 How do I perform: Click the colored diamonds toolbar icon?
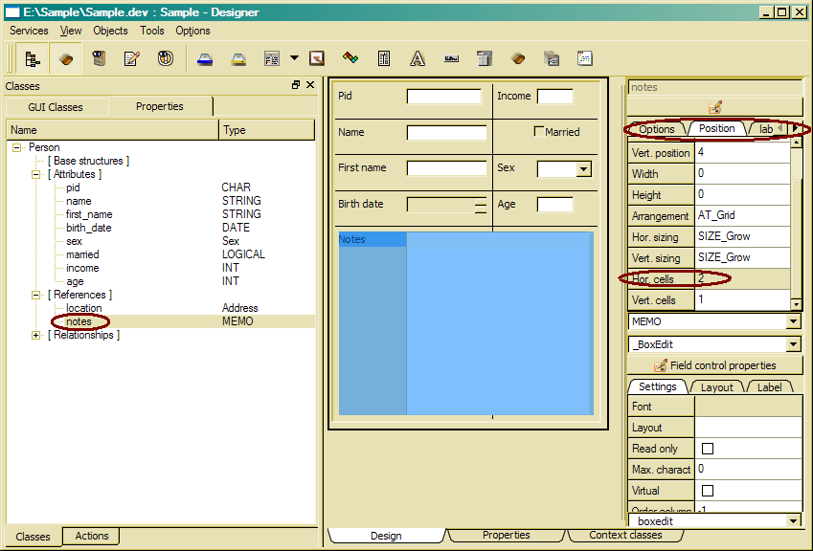tap(350, 58)
